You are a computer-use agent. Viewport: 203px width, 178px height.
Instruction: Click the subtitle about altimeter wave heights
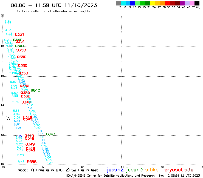[53, 12]
